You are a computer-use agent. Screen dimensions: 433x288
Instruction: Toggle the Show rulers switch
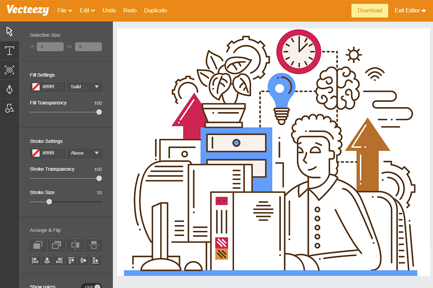coord(92,286)
